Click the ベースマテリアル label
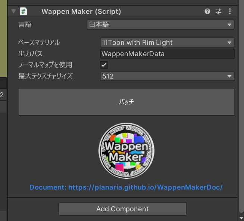The height and width of the screenshot is (221, 244). [x=39, y=43]
